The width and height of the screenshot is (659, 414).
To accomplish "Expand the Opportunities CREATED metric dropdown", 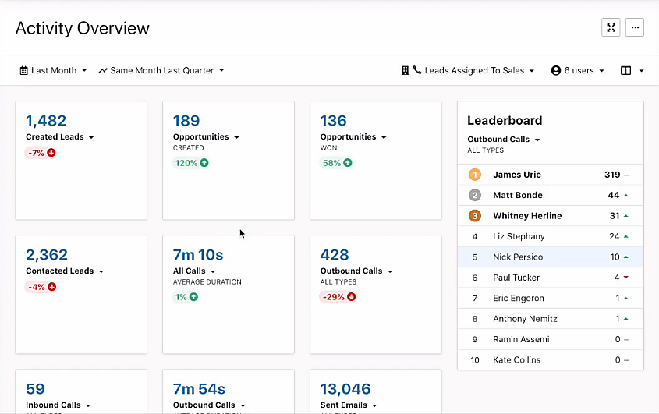I will (236, 137).
